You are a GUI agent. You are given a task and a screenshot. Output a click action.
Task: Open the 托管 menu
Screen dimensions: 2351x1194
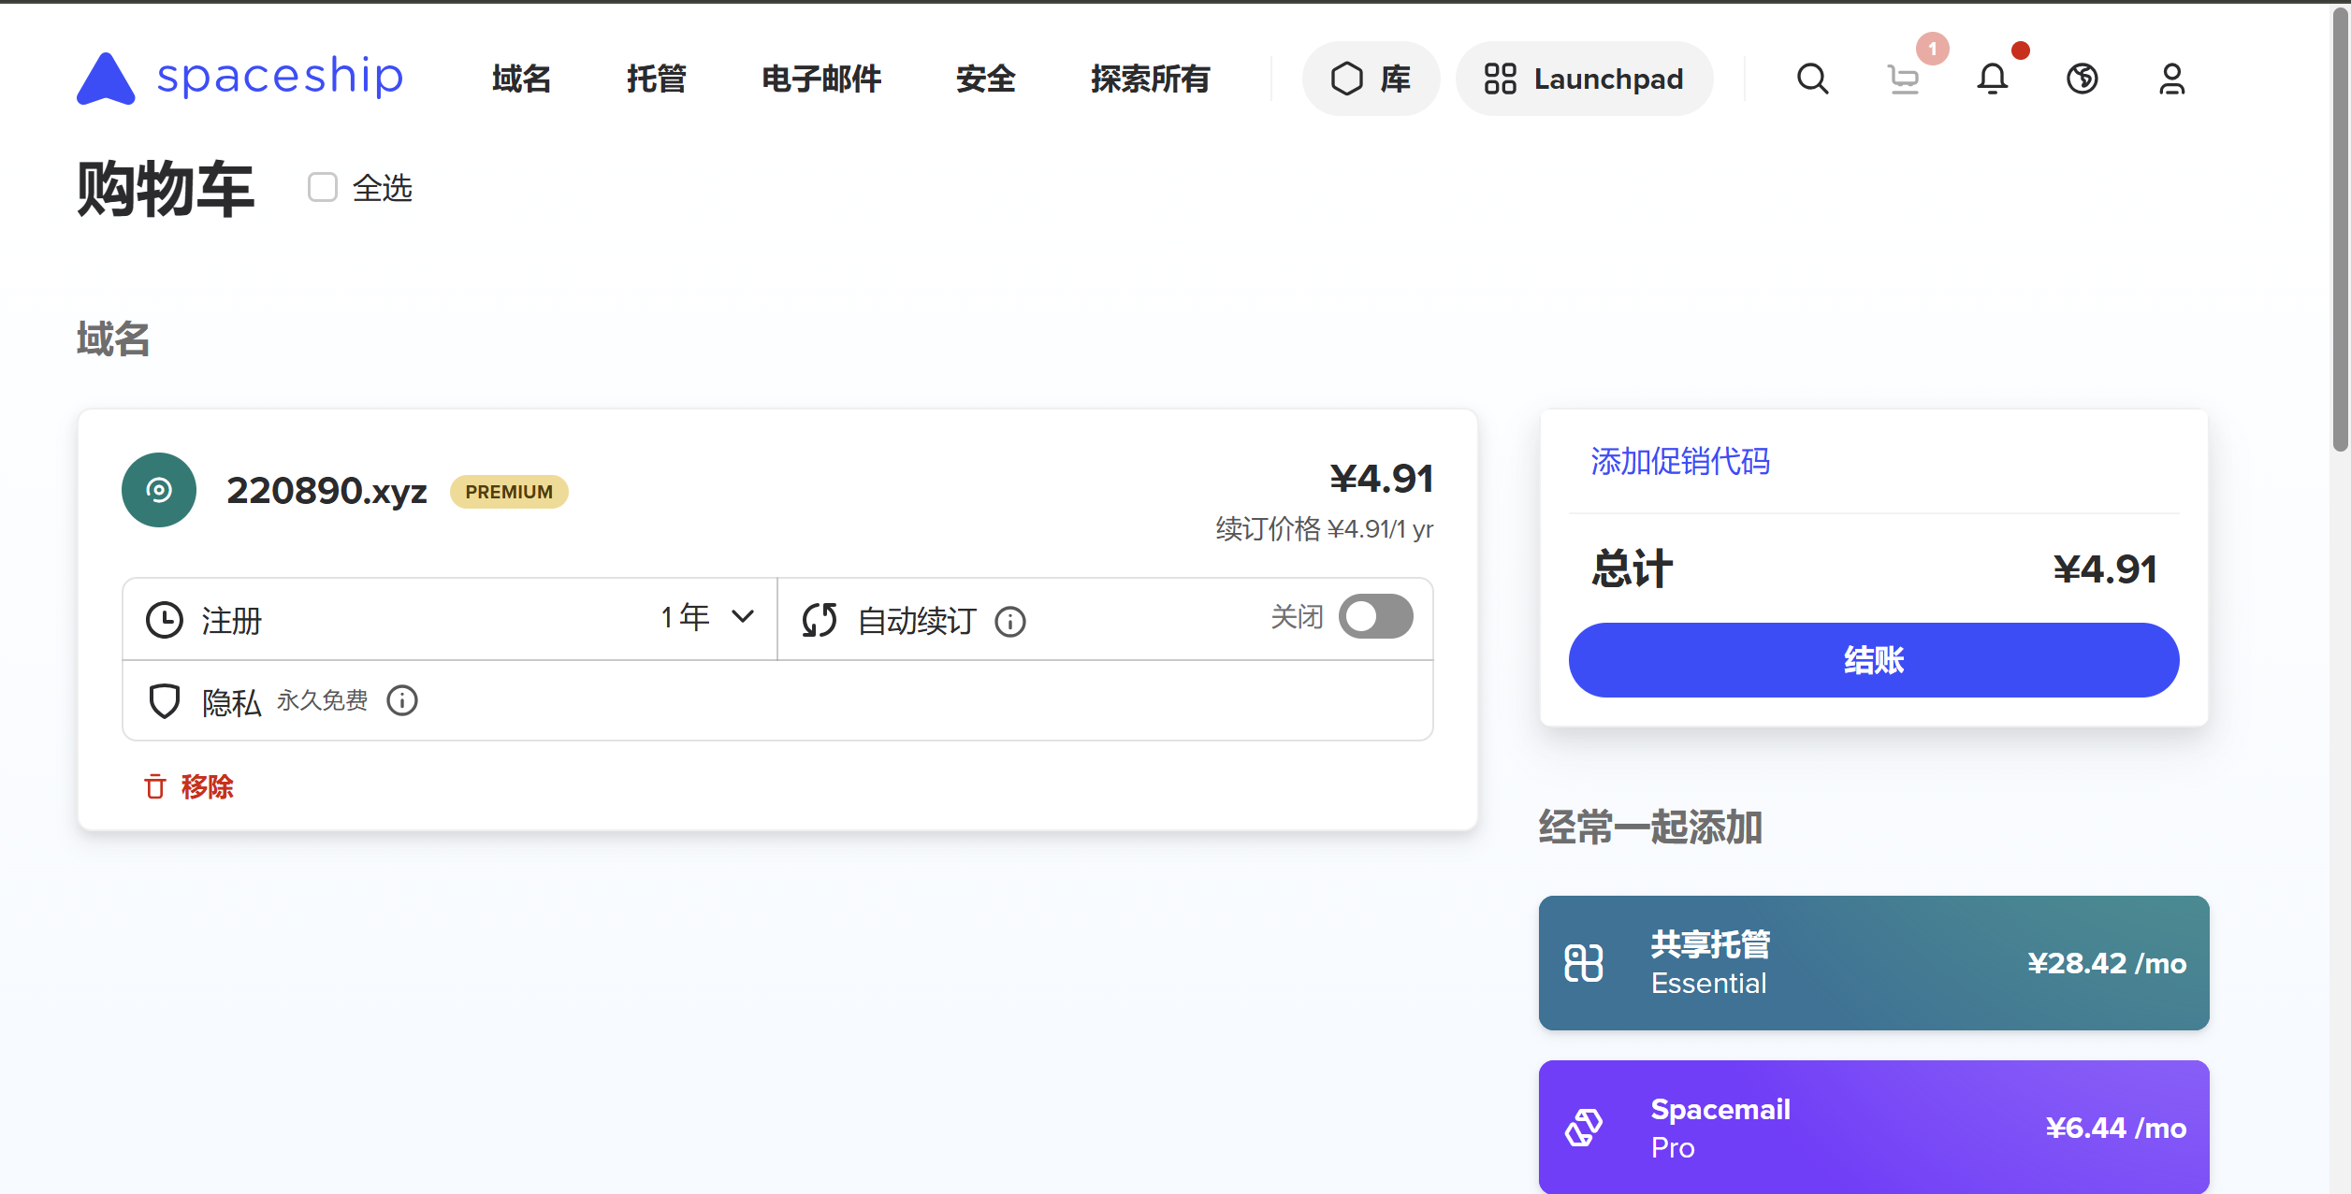pos(656,79)
